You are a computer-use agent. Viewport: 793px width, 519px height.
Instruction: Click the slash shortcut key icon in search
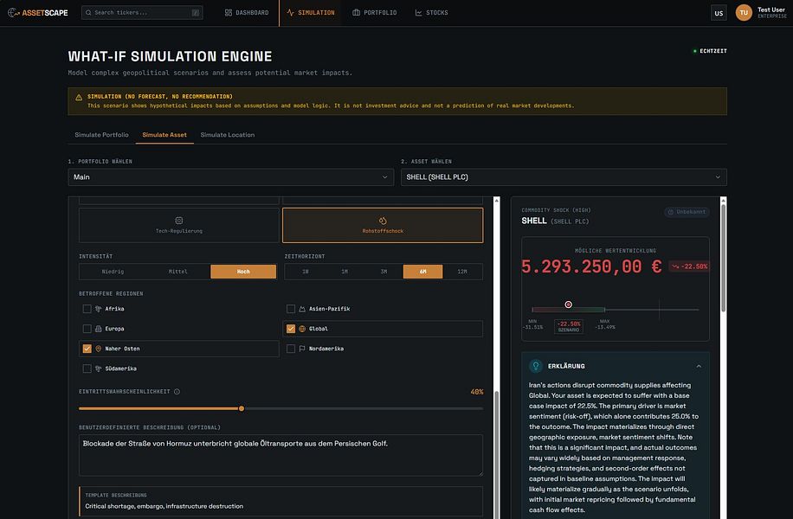pyautogui.click(x=196, y=13)
